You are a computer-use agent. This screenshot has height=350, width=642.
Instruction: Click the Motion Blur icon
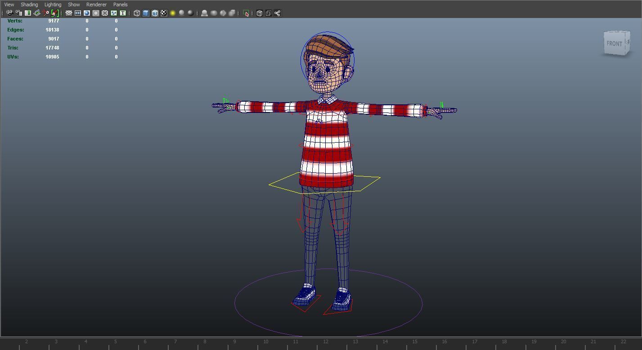(214, 13)
